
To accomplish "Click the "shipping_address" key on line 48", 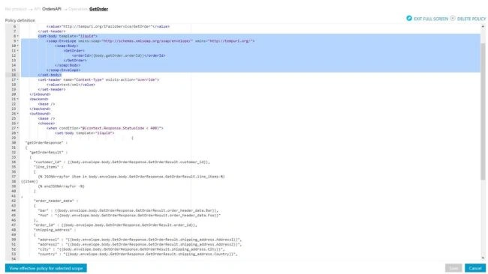I will click(x=53, y=230).
